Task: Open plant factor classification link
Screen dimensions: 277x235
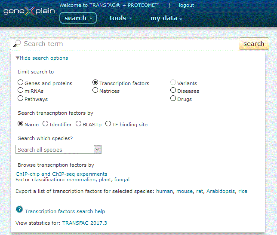Action: pos(105,180)
